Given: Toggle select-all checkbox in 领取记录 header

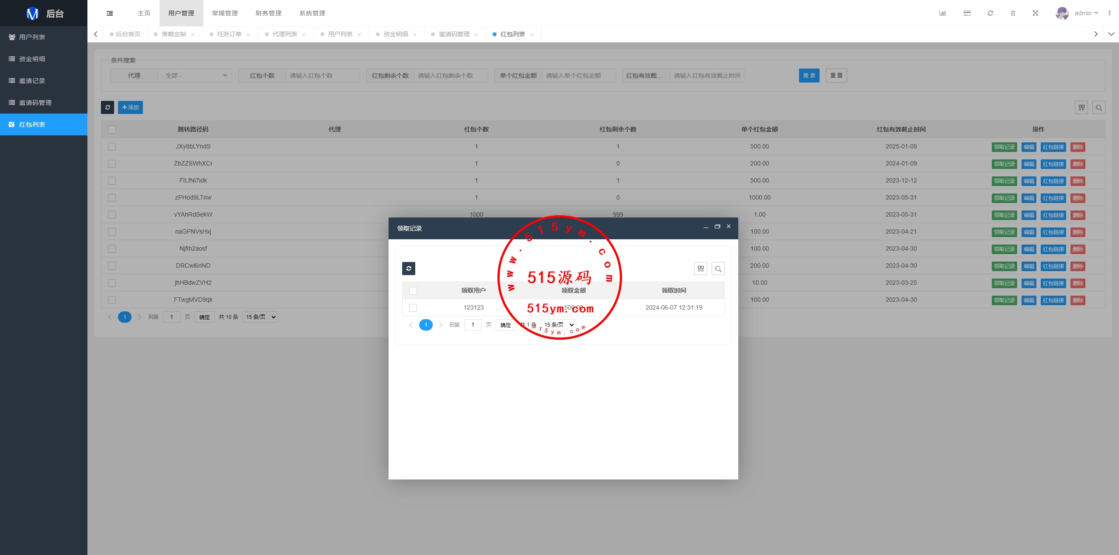Looking at the screenshot, I should (413, 291).
